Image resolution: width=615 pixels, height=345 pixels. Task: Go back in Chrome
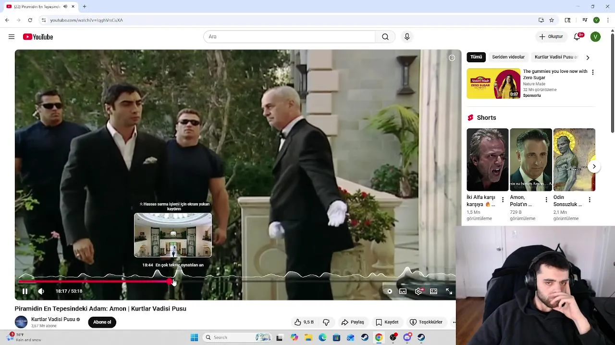[x=7, y=20]
